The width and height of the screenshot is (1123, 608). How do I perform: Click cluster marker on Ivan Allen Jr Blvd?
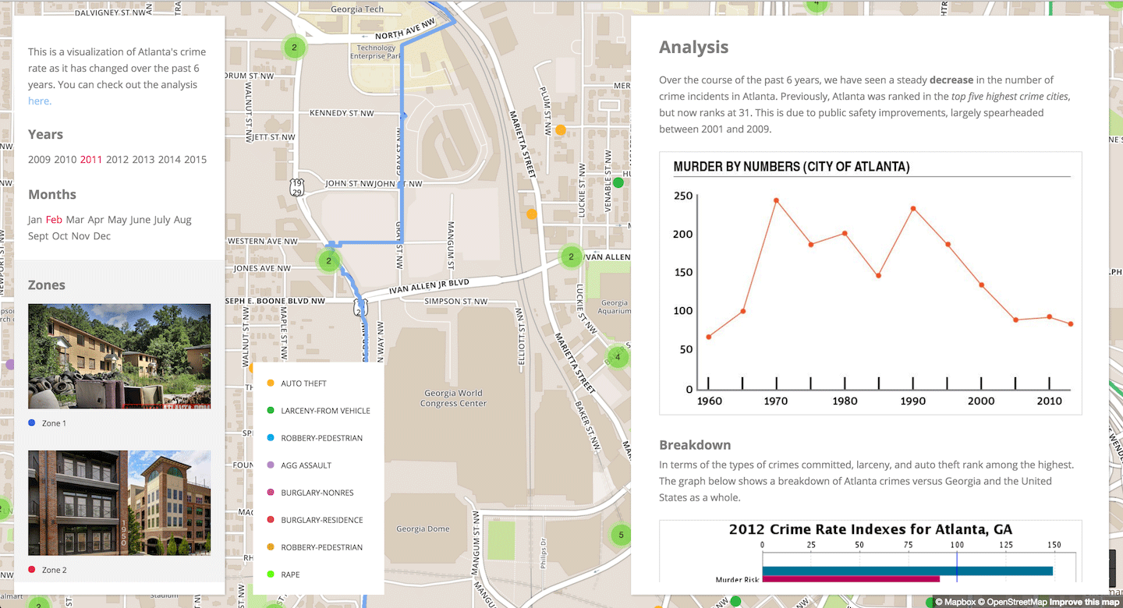(572, 256)
